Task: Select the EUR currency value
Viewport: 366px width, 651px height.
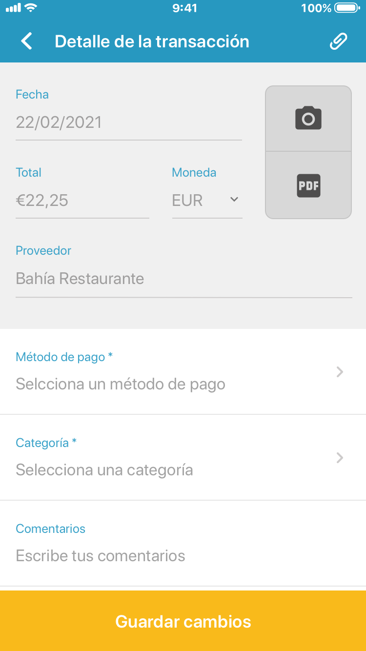Action: 187,201
